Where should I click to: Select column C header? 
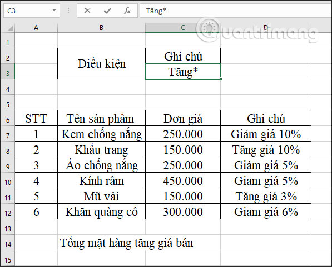click(x=183, y=28)
